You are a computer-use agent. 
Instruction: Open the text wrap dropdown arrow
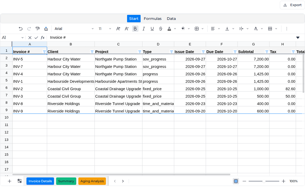tap(248, 29)
